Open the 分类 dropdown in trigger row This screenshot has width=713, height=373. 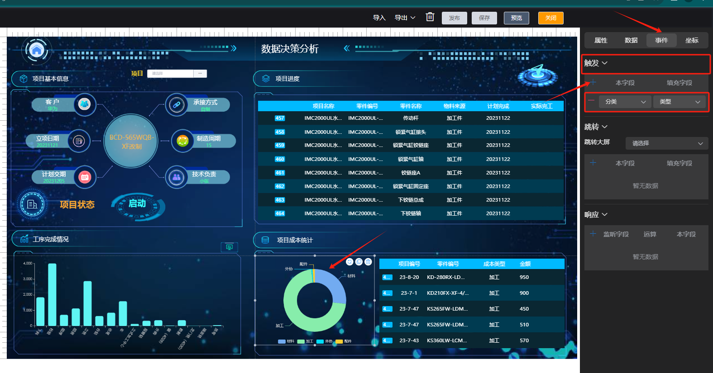(x=625, y=102)
